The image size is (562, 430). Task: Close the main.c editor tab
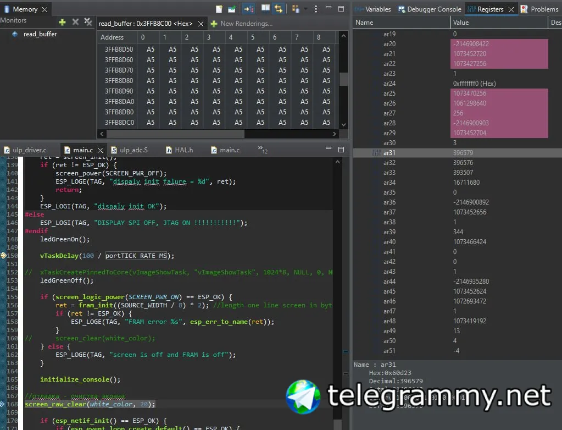click(100, 150)
